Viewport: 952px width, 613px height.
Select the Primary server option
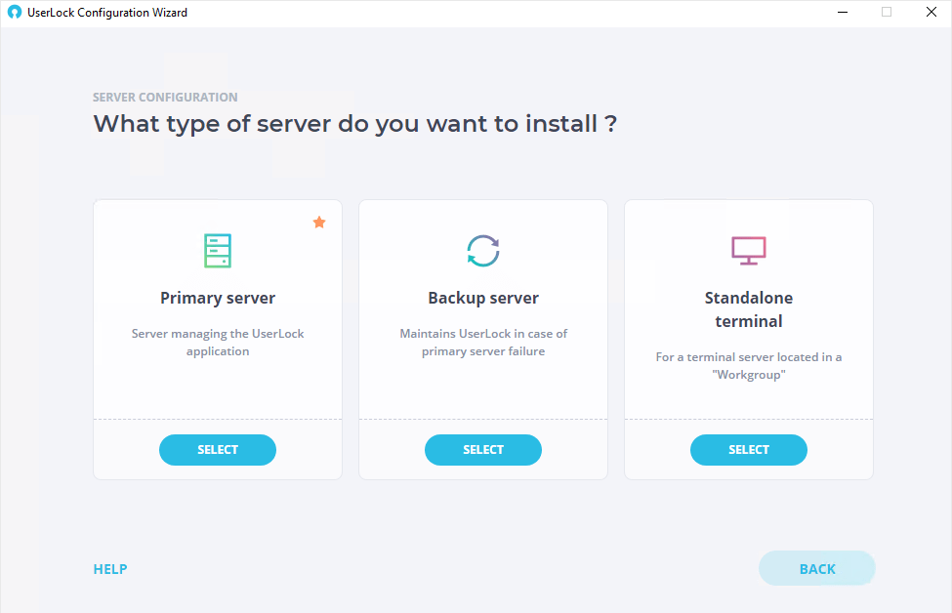click(218, 450)
